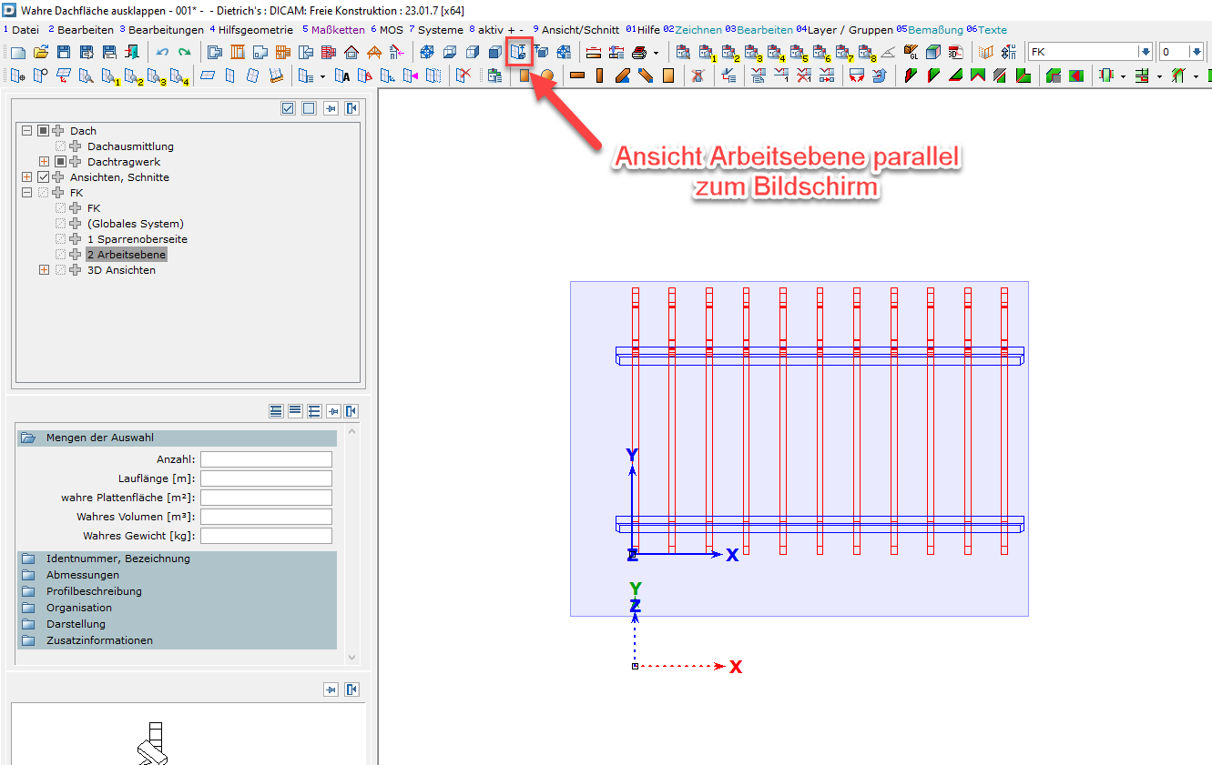Click the select-all checkmark icon above tree
The height and width of the screenshot is (765, 1212).
(288, 108)
